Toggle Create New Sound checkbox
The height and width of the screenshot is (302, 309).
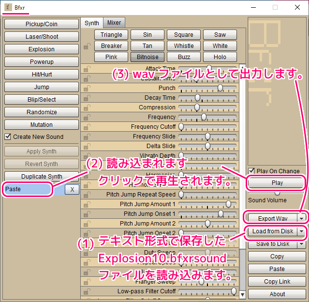[x=8, y=136]
